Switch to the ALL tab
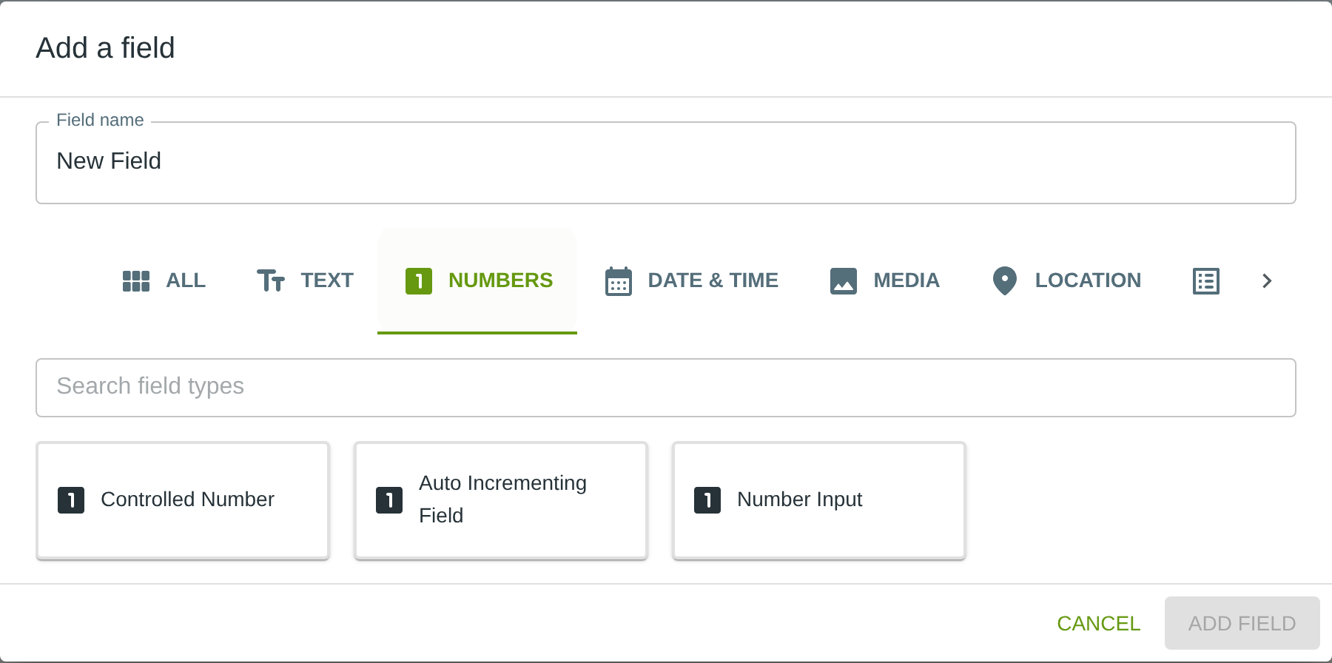Screen dimensions: 1332x663 (164, 281)
